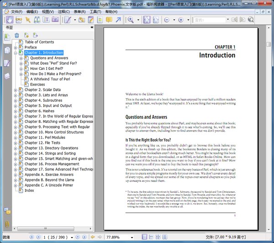Screen dimensions: 274x243
Task: Click the Zoom In magnifier tool
Action: (131, 20)
